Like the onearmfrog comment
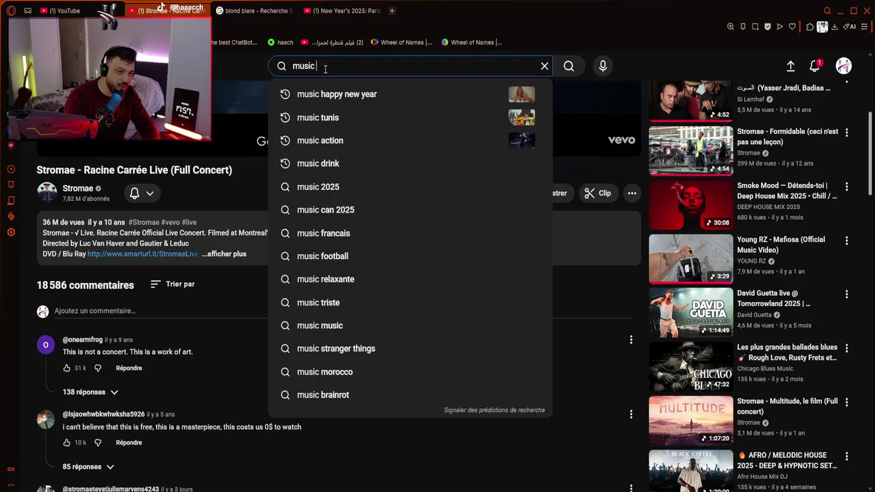The height and width of the screenshot is (492, 875). (66, 368)
